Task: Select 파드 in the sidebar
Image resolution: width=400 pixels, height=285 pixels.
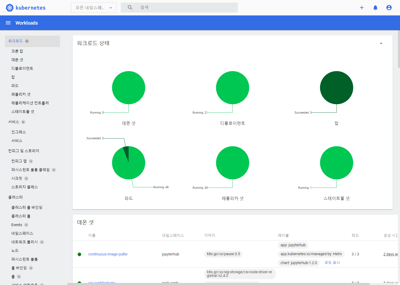Action: point(15,86)
